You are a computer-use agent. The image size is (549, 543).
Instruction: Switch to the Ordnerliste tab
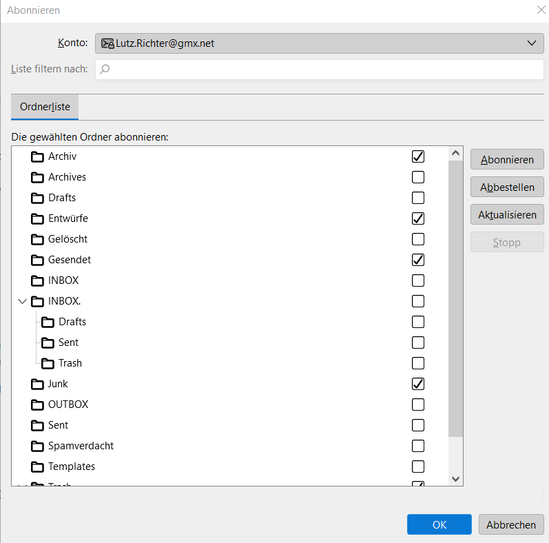coord(45,107)
